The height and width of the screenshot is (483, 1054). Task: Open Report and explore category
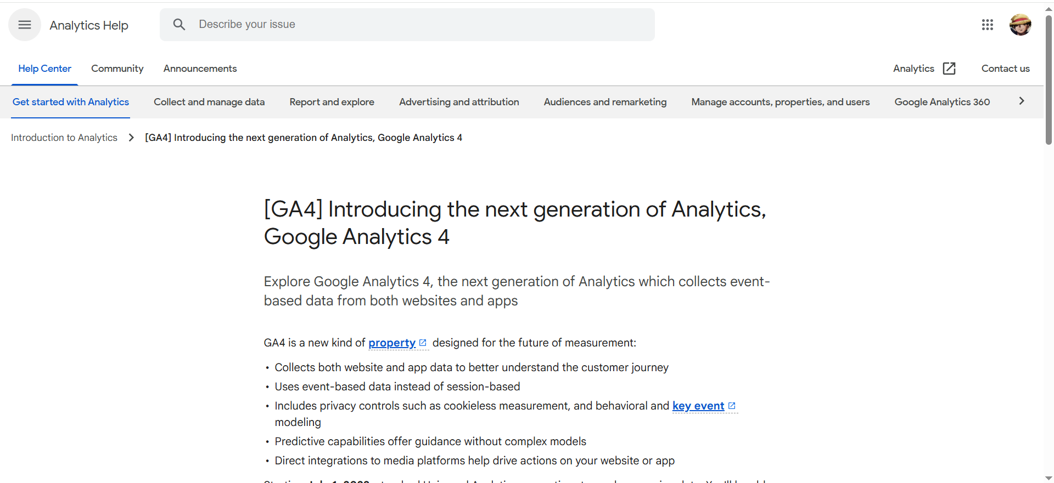[x=332, y=102]
